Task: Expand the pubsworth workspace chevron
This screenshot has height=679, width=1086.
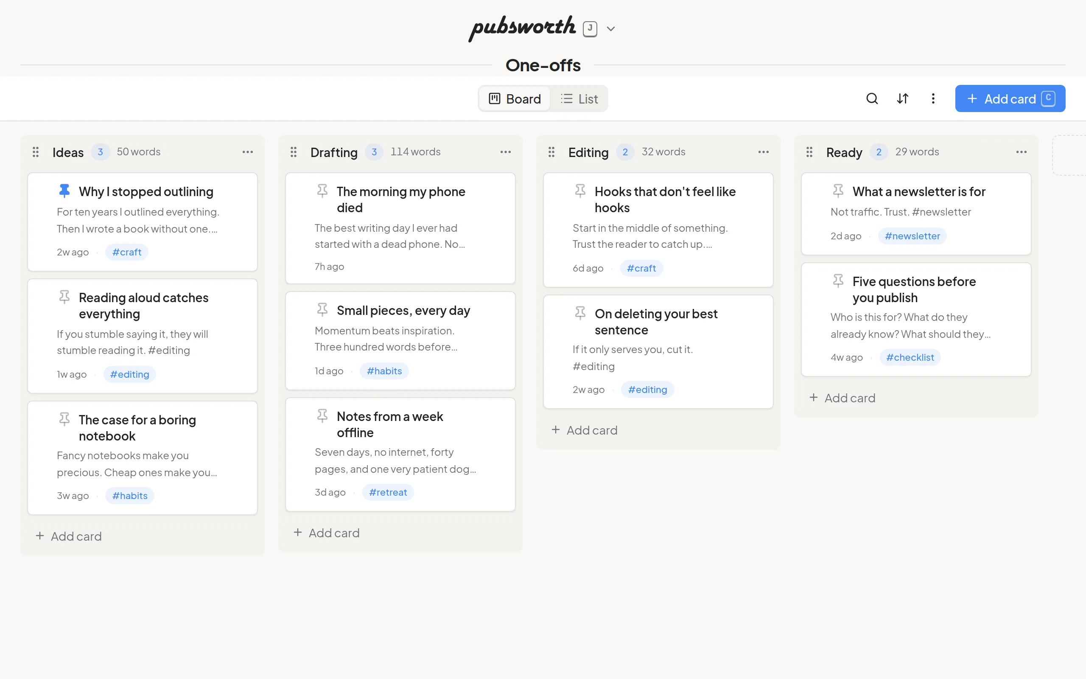Action: click(611, 29)
